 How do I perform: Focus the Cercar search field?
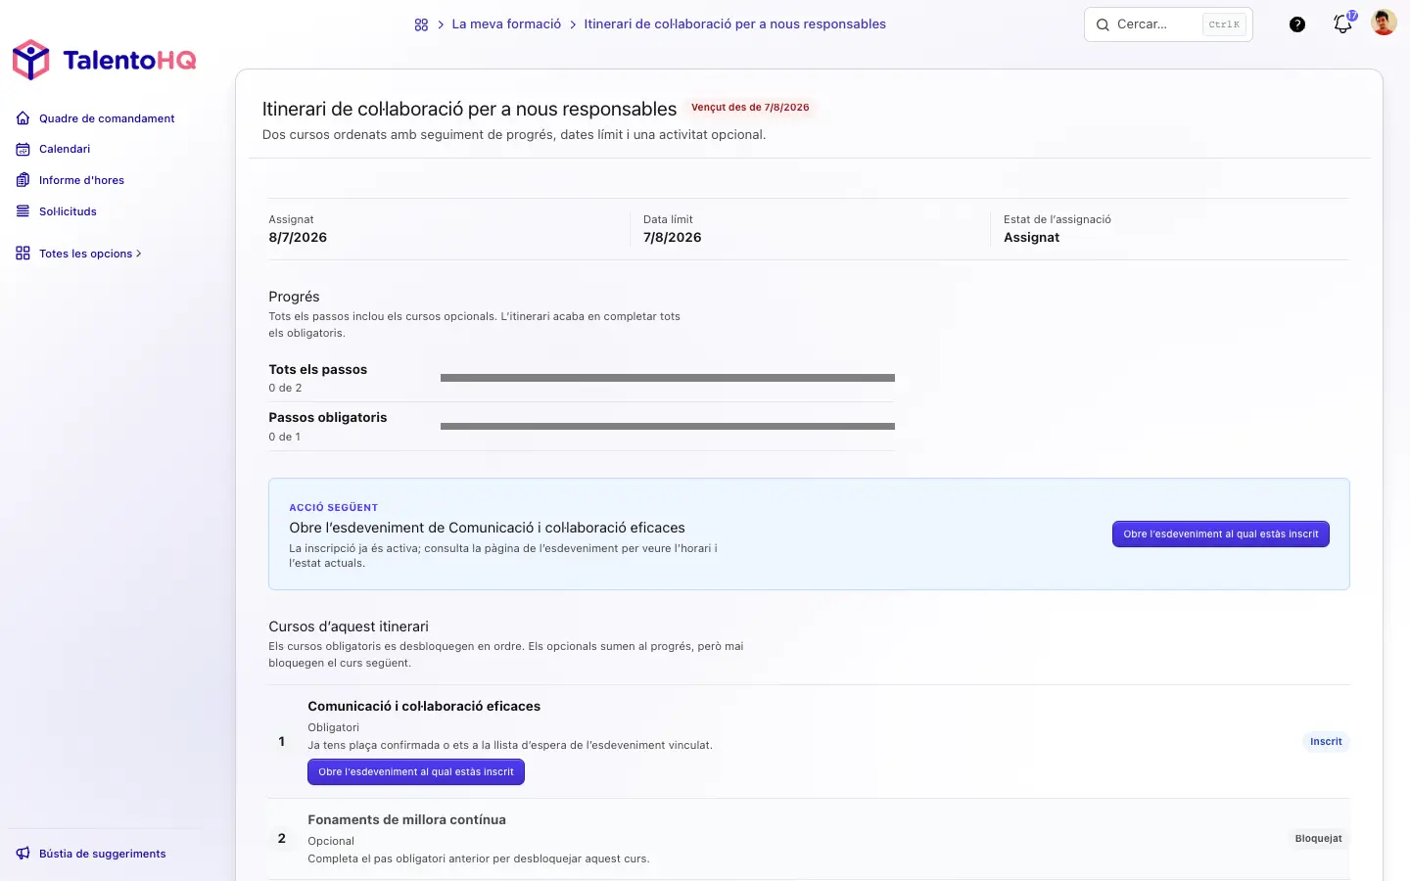(x=1168, y=24)
